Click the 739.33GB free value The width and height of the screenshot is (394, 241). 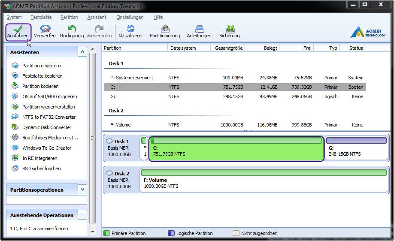point(302,87)
